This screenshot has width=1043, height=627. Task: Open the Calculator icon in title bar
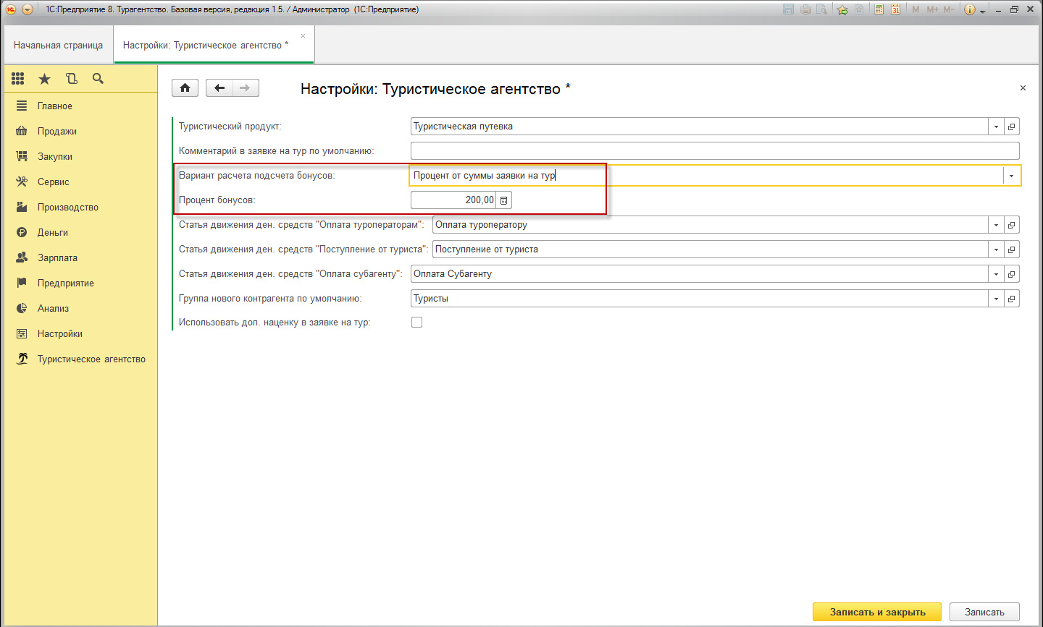[879, 9]
